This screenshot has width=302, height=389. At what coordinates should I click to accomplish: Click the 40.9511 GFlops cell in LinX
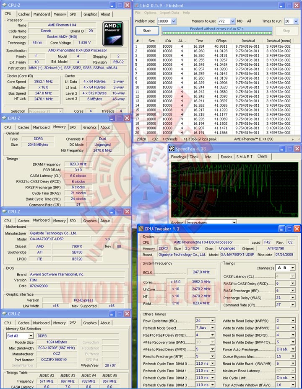point(221,46)
